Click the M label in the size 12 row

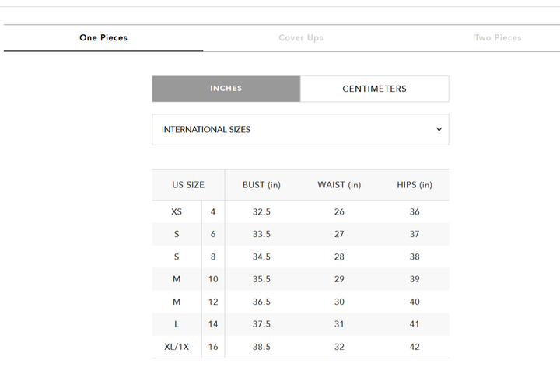pyautogui.click(x=177, y=302)
